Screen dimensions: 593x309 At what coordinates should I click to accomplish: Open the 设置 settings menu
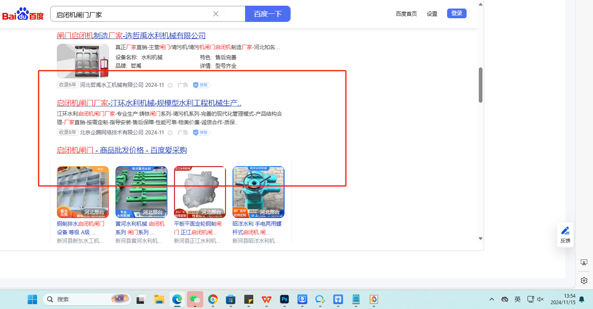[432, 14]
